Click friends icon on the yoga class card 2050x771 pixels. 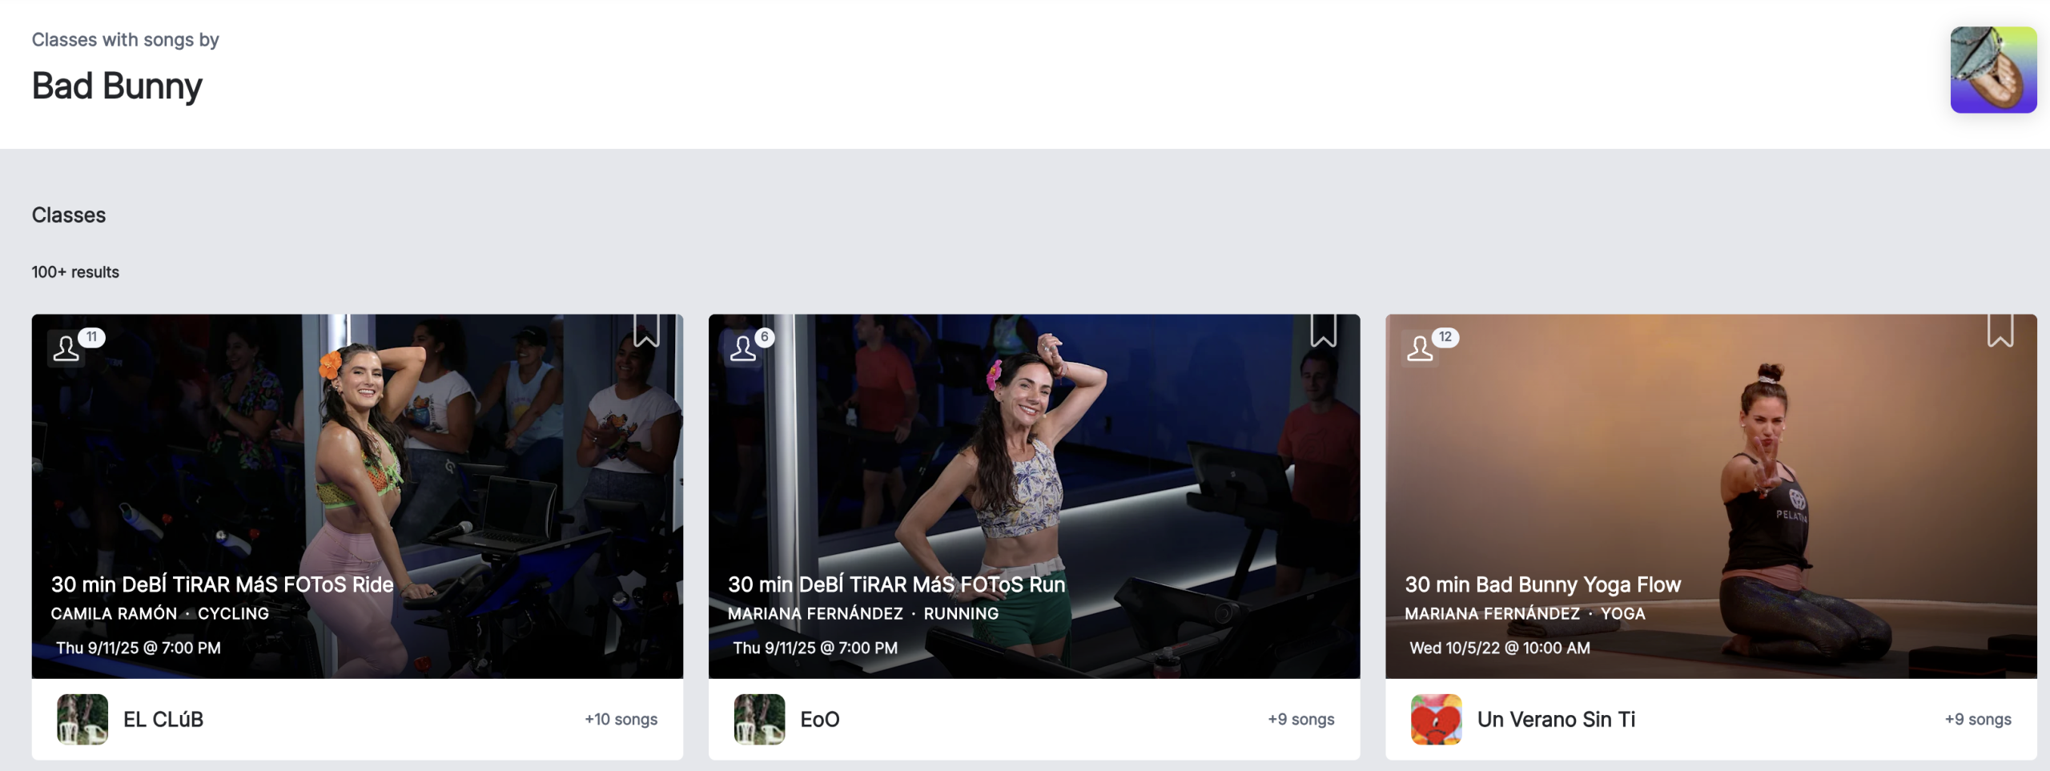(1420, 348)
